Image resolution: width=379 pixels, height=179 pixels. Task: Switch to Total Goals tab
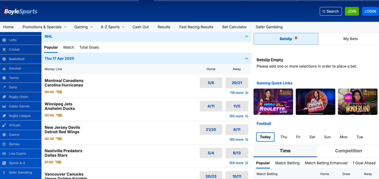89,48
